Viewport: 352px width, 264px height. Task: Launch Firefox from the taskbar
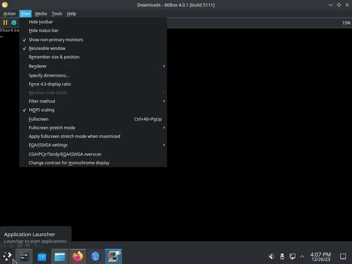point(77,256)
